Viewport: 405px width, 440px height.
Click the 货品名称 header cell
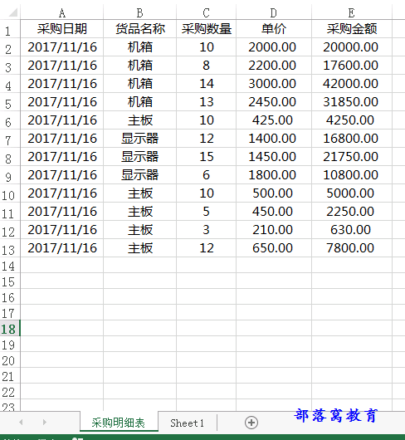(140, 29)
